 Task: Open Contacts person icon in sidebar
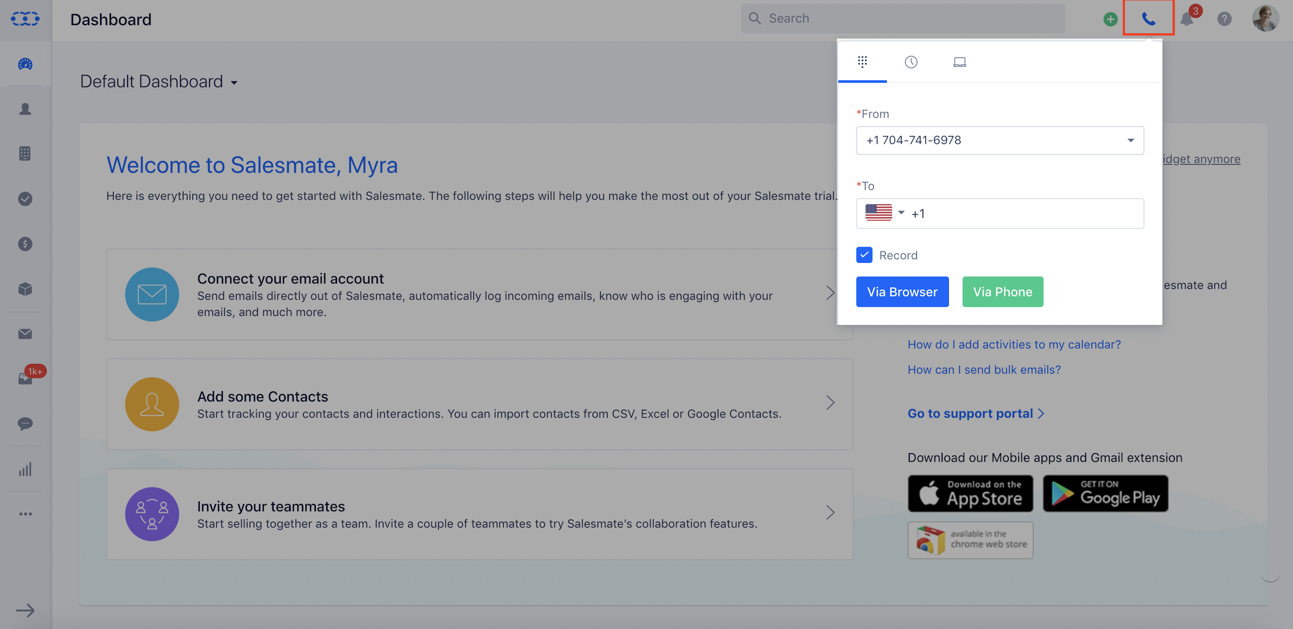[25, 109]
